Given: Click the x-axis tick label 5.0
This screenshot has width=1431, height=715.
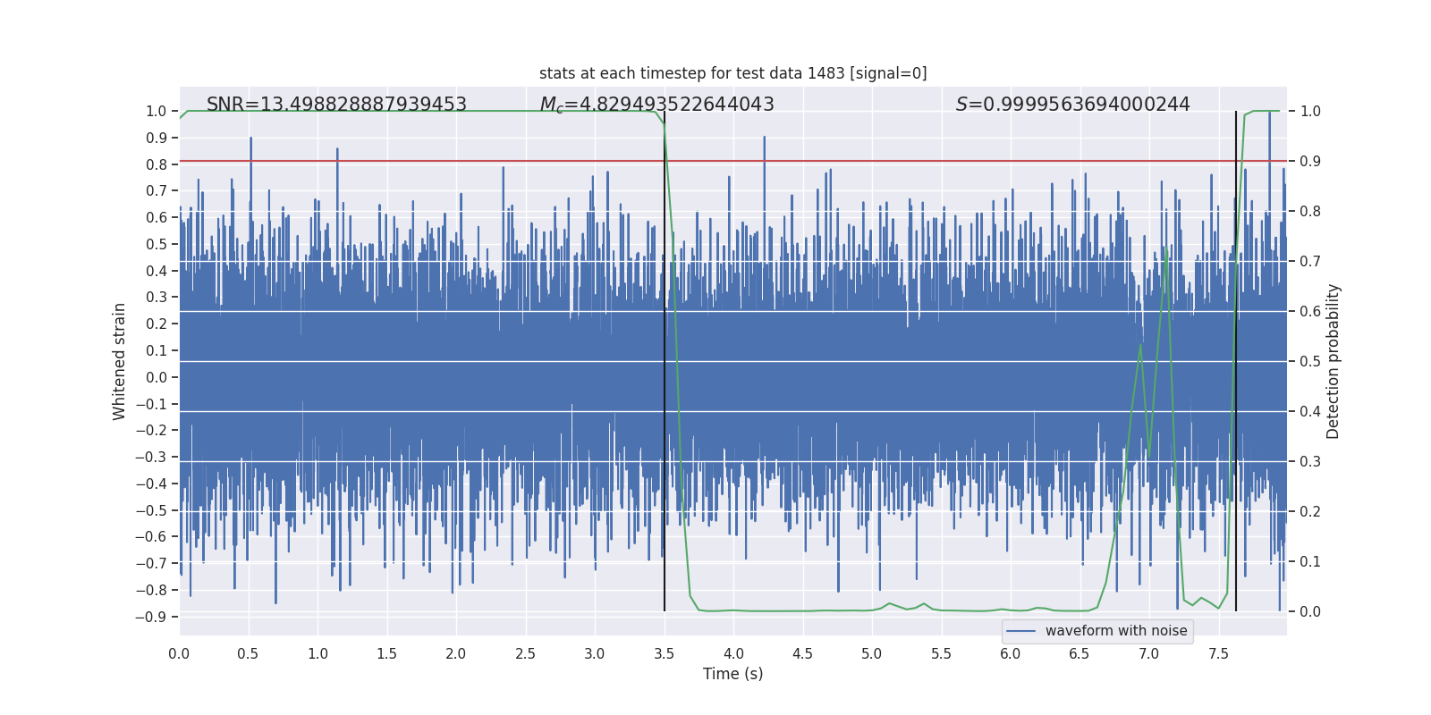Looking at the screenshot, I should point(872,654).
